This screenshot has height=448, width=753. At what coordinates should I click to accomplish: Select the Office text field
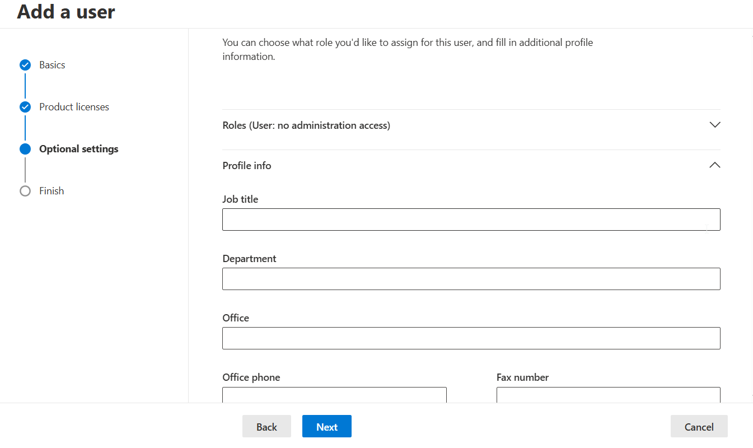471,338
